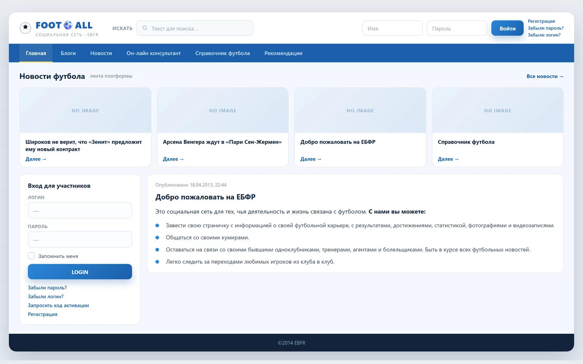
Task: Click headline 'Арсена Венгера ждут в «Пари Сен-Жермен»'
Action: (x=222, y=142)
